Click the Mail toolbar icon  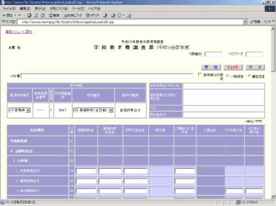coord(113,15)
